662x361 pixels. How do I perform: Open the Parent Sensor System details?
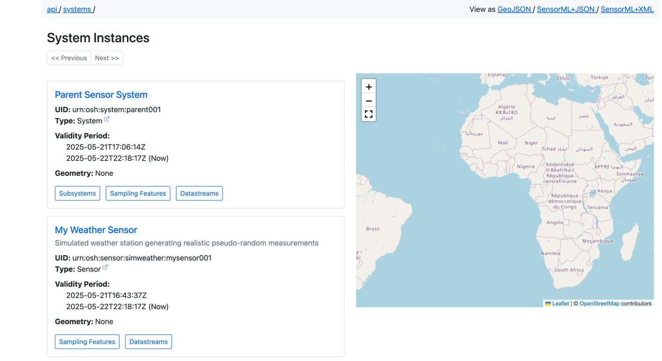click(101, 95)
